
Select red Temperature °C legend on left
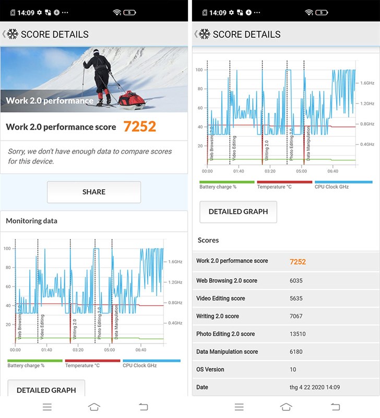92,364
